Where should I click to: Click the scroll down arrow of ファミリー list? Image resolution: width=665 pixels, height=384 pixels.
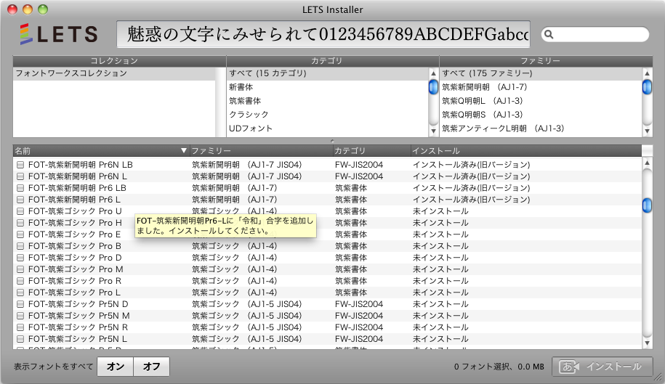pyautogui.click(x=647, y=131)
